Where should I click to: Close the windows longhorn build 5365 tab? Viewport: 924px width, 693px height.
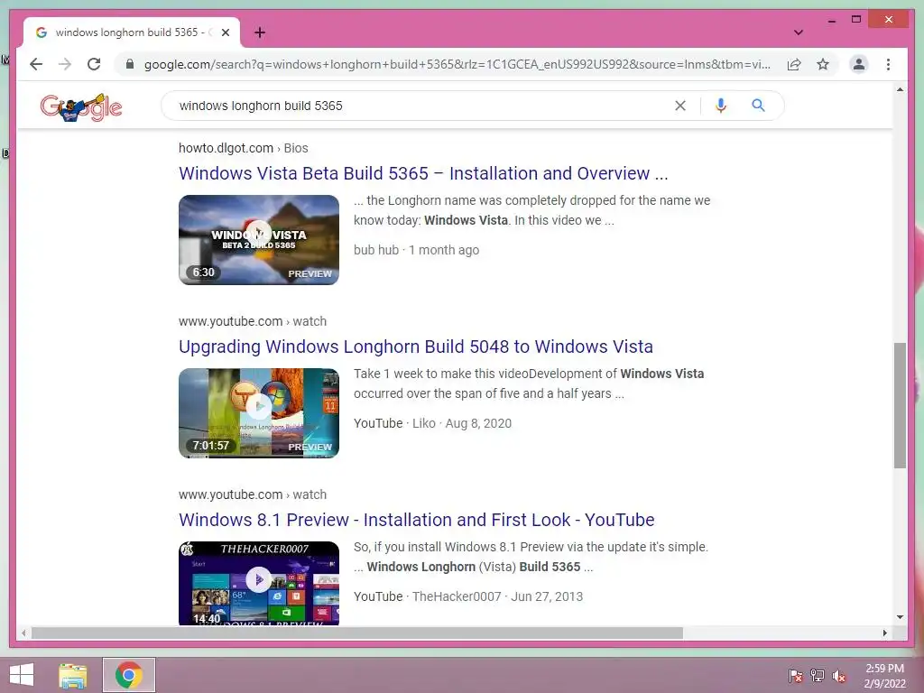[x=225, y=32]
